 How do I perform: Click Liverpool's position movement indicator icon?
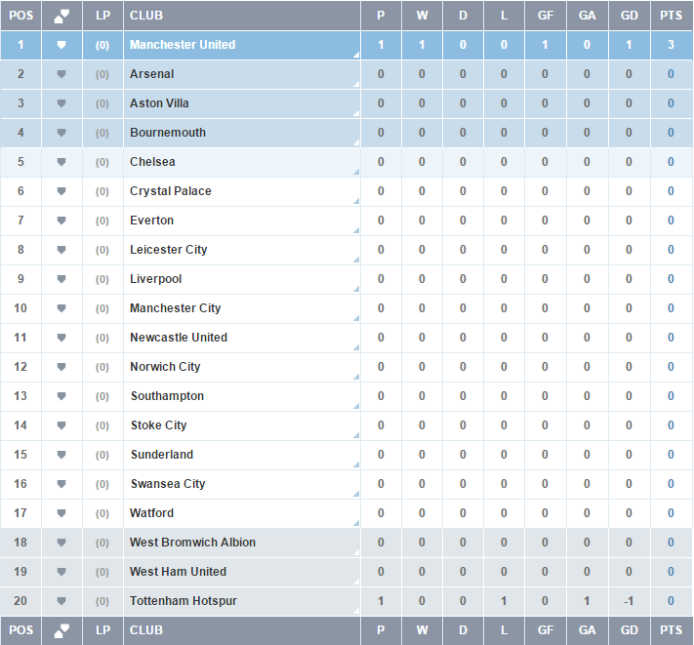point(61,279)
